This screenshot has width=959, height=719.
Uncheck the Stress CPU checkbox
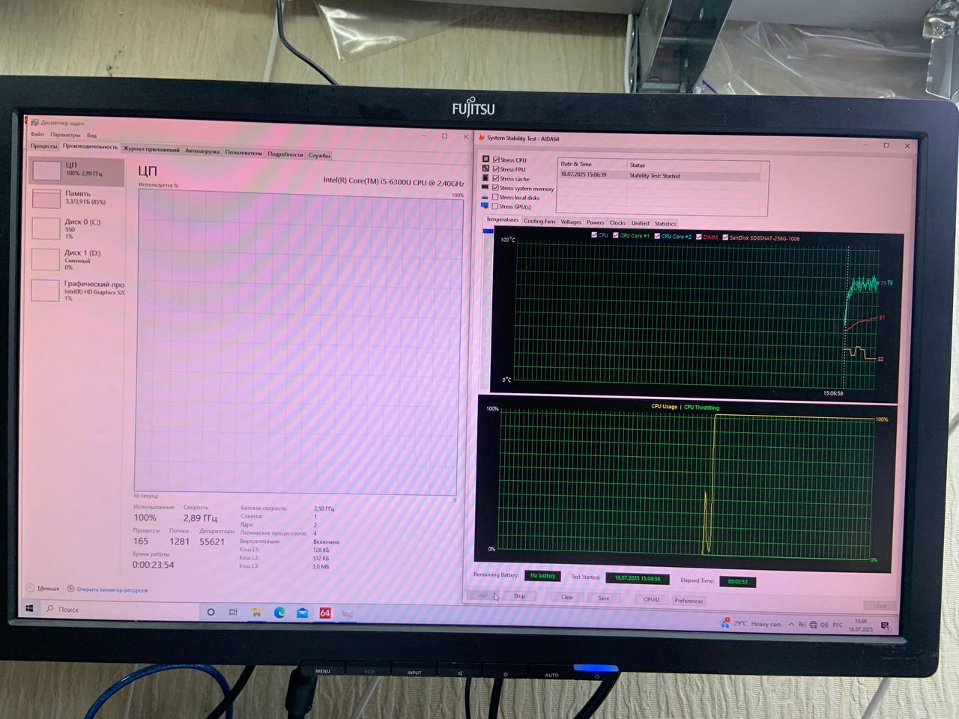[496, 160]
